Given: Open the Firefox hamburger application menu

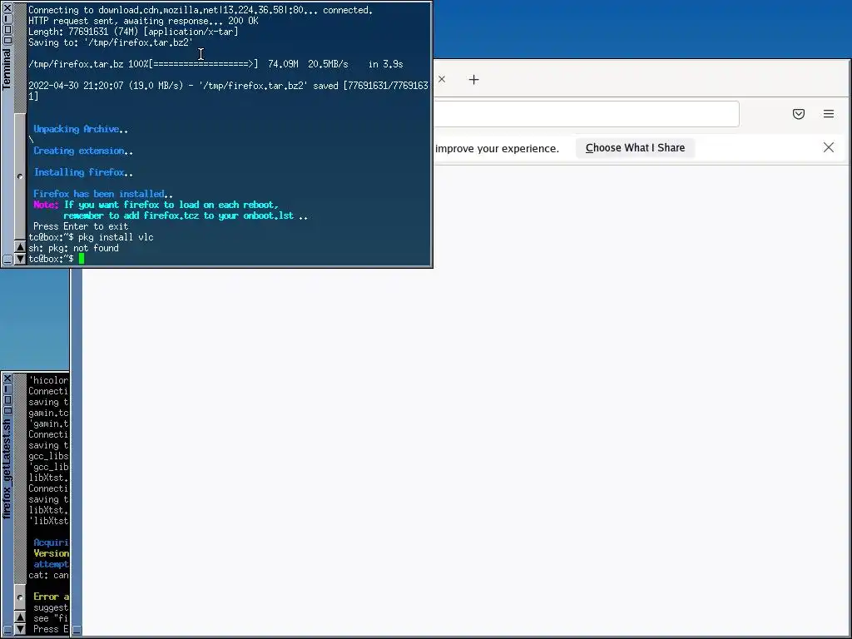Looking at the screenshot, I should pyautogui.click(x=828, y=113).
